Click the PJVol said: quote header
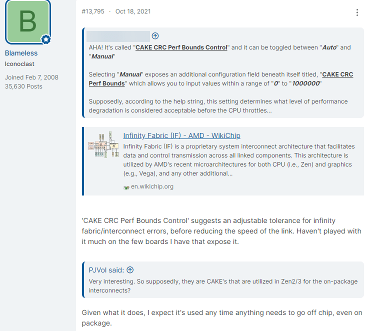Viewport: 369px width, 331px height. [106, 270]
